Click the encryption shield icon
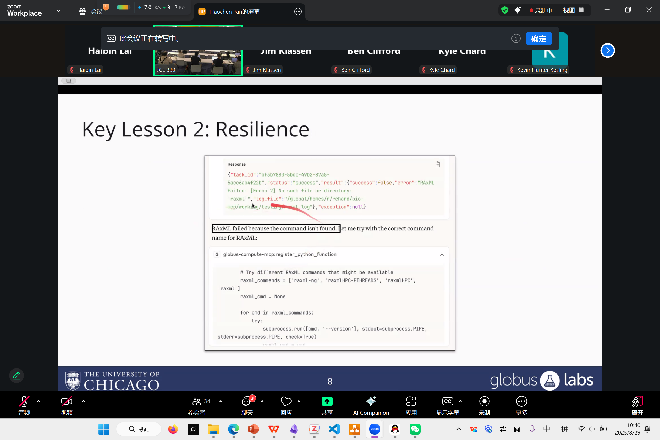660x440 pixels. (504, 10)
